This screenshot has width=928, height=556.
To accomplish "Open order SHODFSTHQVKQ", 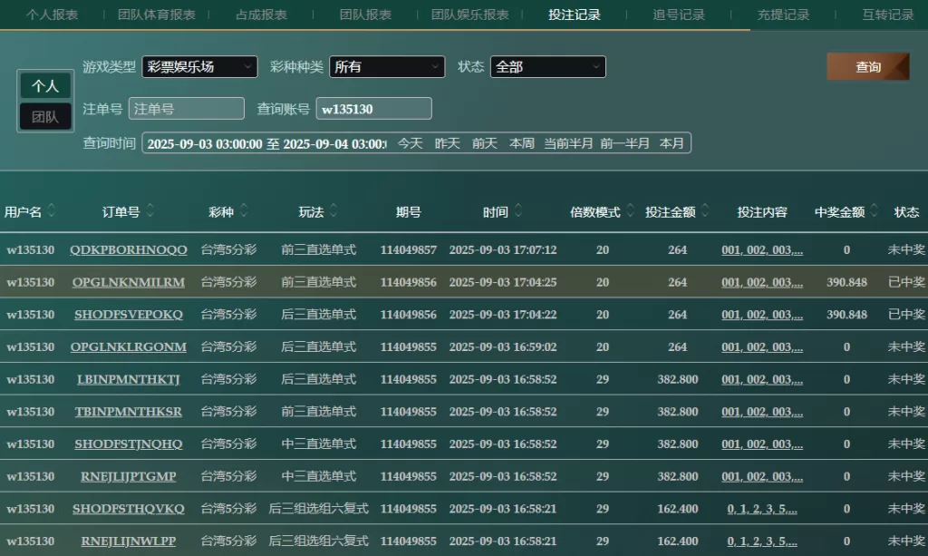I will click(x=129, y=509).
